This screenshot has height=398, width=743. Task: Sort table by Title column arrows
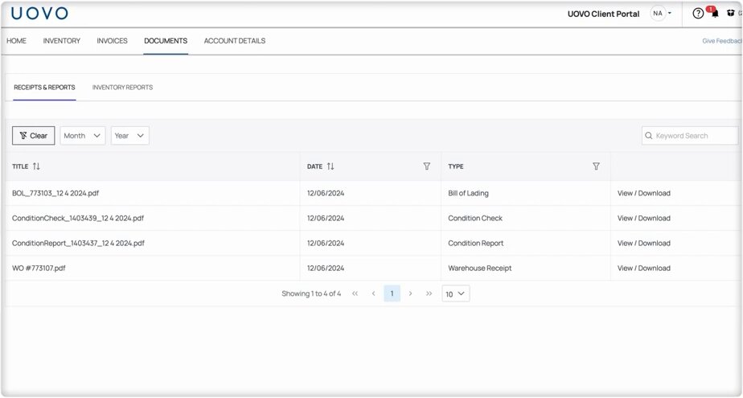pyautogui.click(x=36, y=166)
